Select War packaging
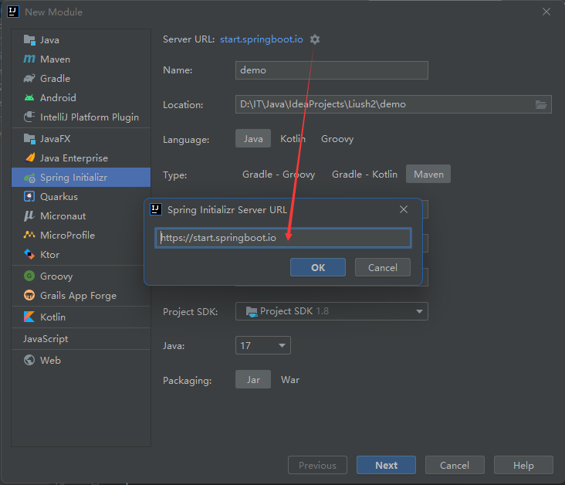 click(290, 380)
